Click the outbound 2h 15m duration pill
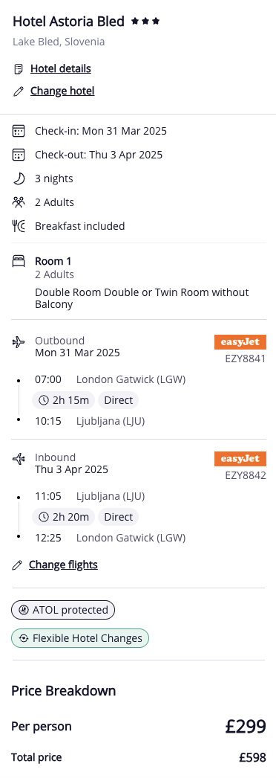Viewport: 276px width, 778px height. click(63, 400)
